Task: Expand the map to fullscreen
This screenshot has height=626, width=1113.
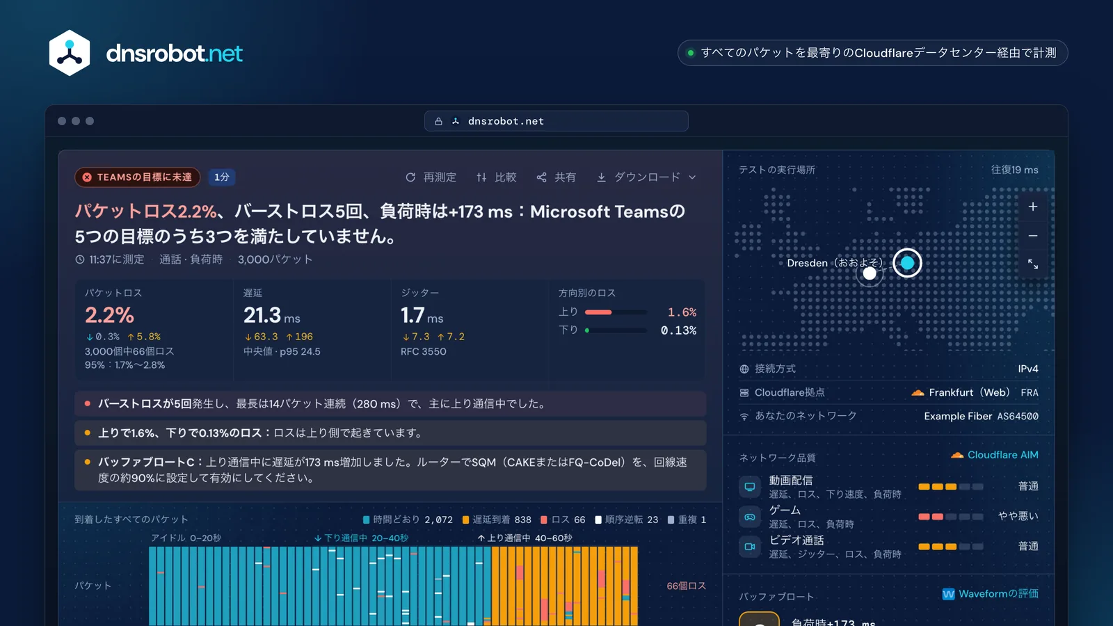Action: [1033, 264]
